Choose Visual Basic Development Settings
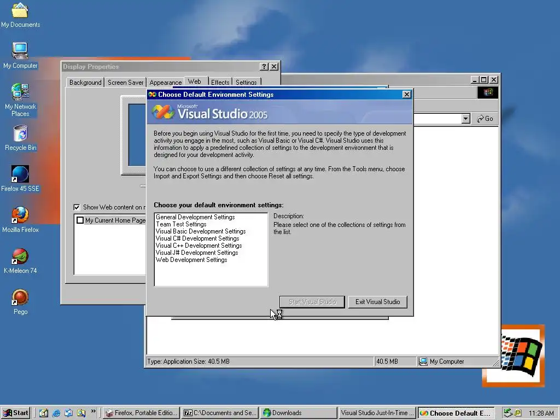This screenshot has height=420, width=560. coord(201,231)
